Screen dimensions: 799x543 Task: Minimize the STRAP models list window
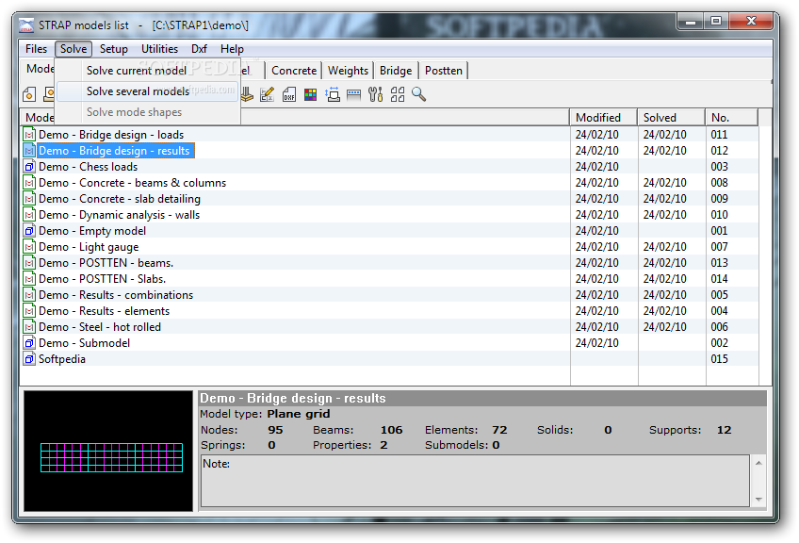click(x=691, y=22)
